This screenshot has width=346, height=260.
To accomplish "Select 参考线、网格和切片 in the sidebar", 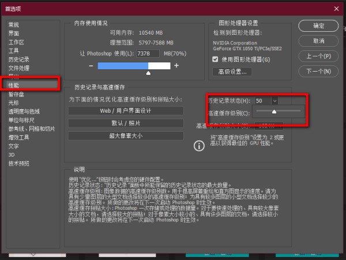I will [32, 128].
